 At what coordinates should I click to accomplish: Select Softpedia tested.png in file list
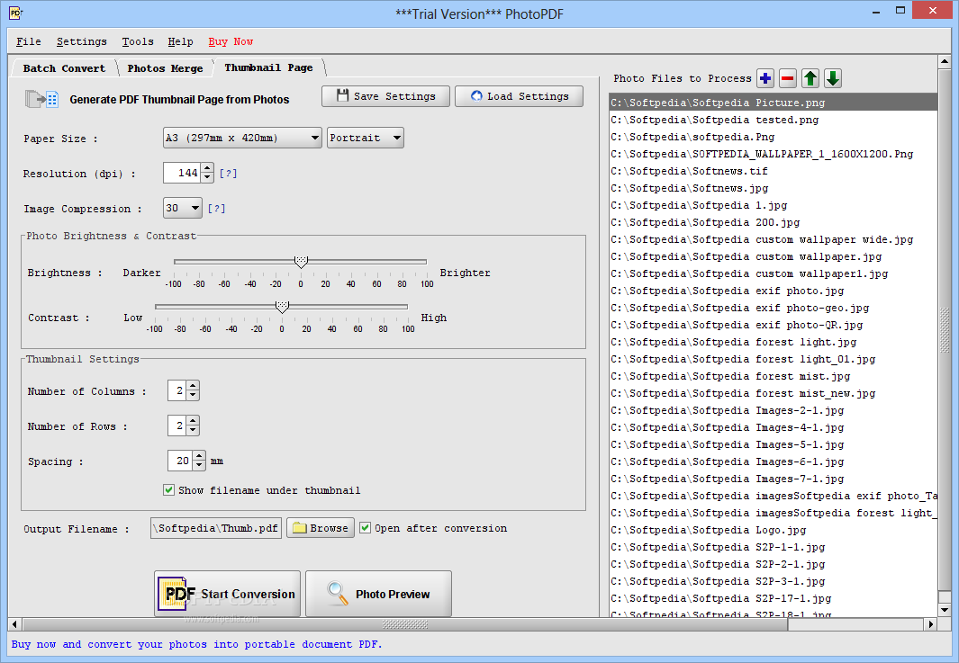point(774,120)
